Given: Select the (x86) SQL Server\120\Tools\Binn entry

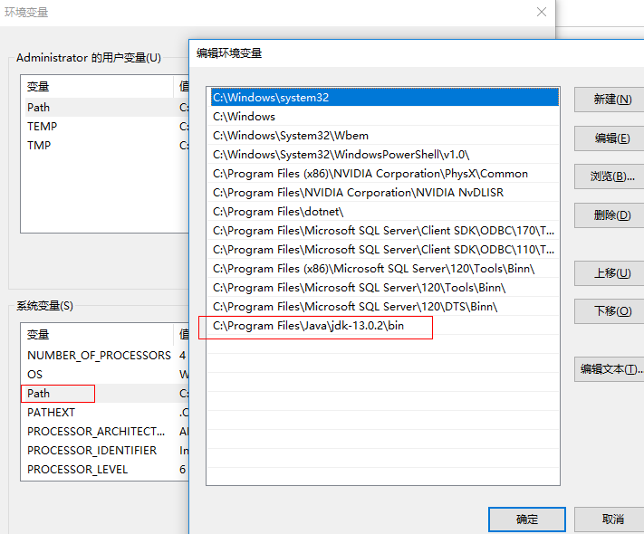Looking at the screenshot, I should (x=384, y=269).
